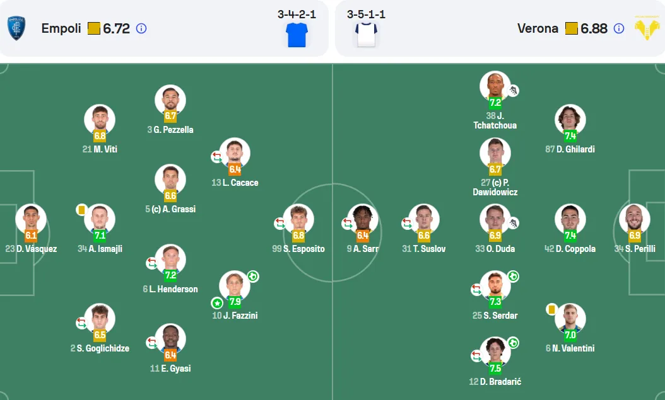
Task: Open the Verona team name link
Action: (538, 28)
